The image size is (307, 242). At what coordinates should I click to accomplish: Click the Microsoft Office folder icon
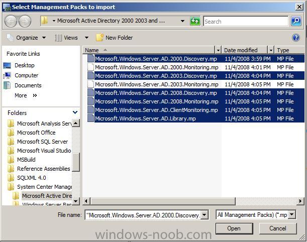click(x=11, y=133)
